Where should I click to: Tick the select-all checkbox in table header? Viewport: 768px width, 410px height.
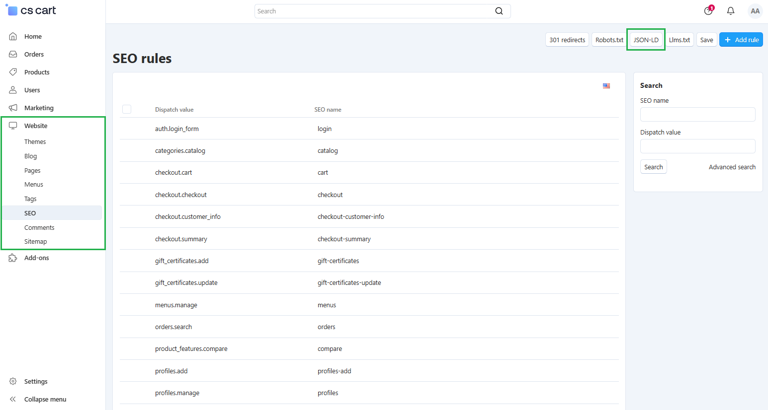[127, 109]
